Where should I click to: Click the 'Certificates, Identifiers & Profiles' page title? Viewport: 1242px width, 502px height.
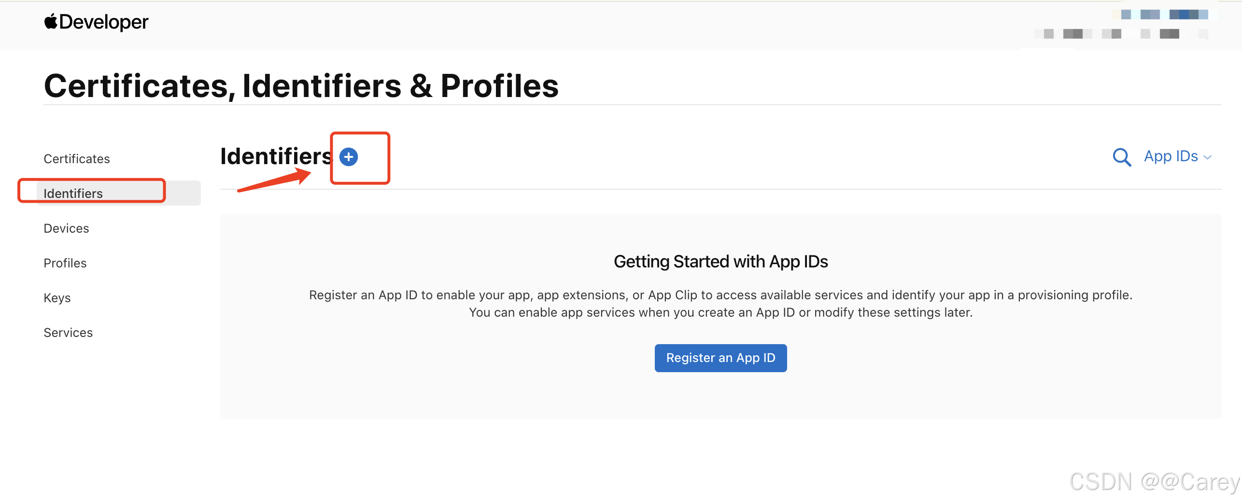[301, 86]
